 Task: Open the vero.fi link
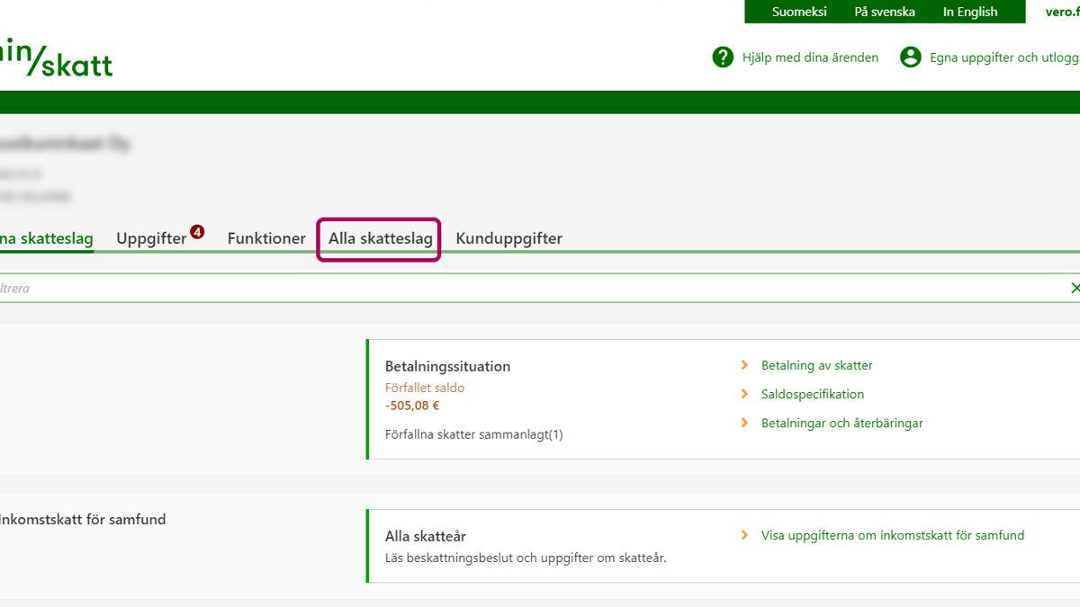[1062, 12]
